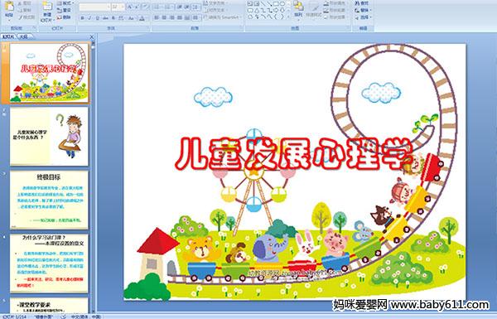Select the question mark boy slide thumbnail
497x319 pixels.
[x=49, y=137]
